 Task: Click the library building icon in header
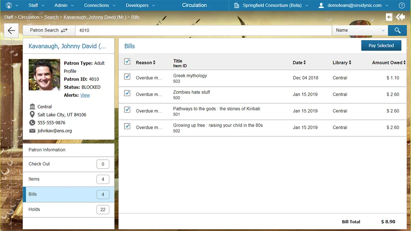click(x=237, y=5)
